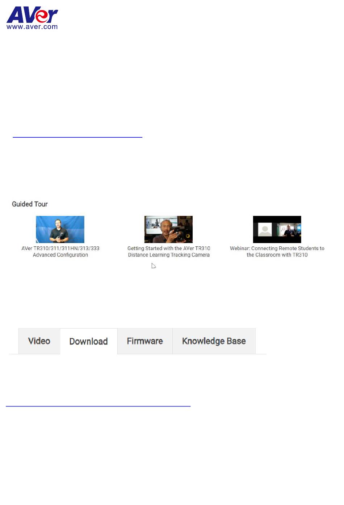Select the Download tab
Viewport: 344px width, 505px height.
[x=89, y=341]
